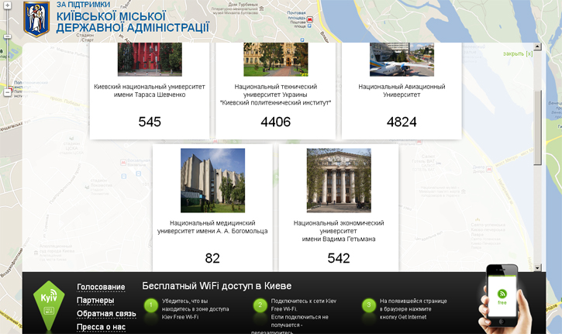Click the green step 2 circle
Viewport: 562px width, 334px height.
point(260,305)
